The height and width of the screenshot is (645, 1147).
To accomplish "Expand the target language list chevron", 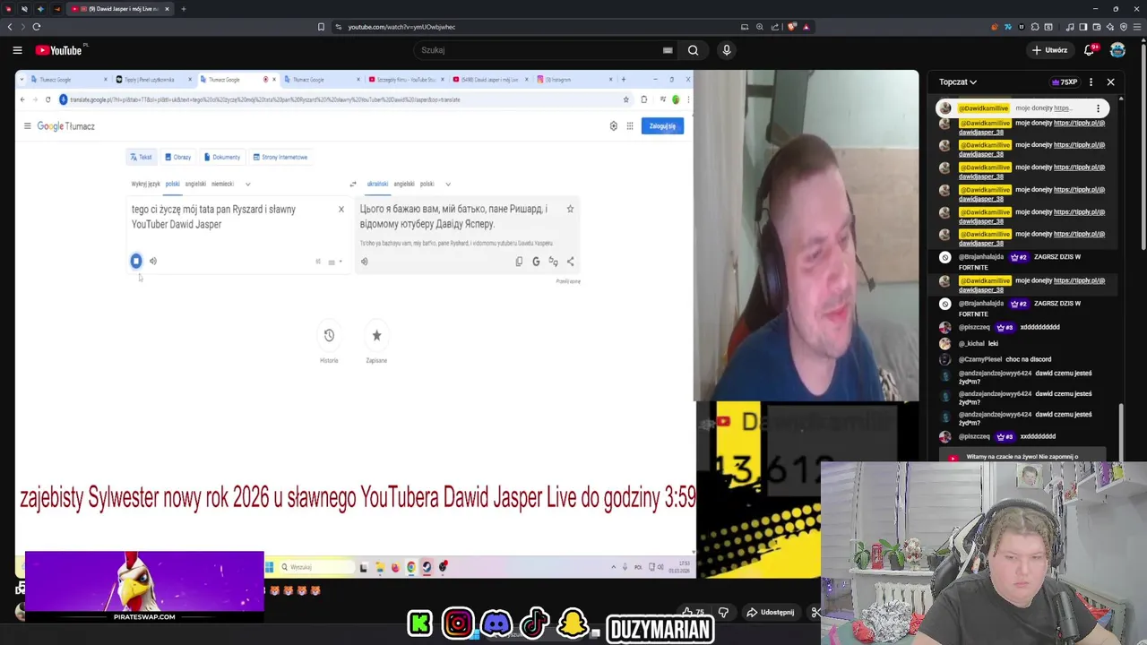I will (448, 184).
